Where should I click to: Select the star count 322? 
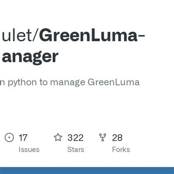click(x=76, y=138)
